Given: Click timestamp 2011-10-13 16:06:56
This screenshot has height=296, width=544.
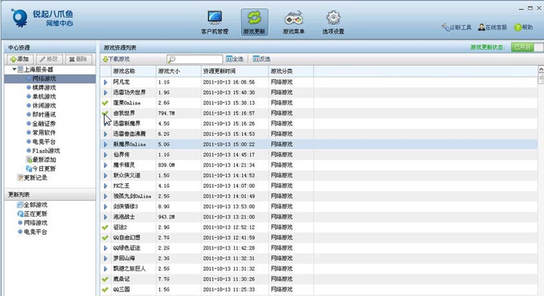Looking at the screenshot, I should click(x=229, y=82).
